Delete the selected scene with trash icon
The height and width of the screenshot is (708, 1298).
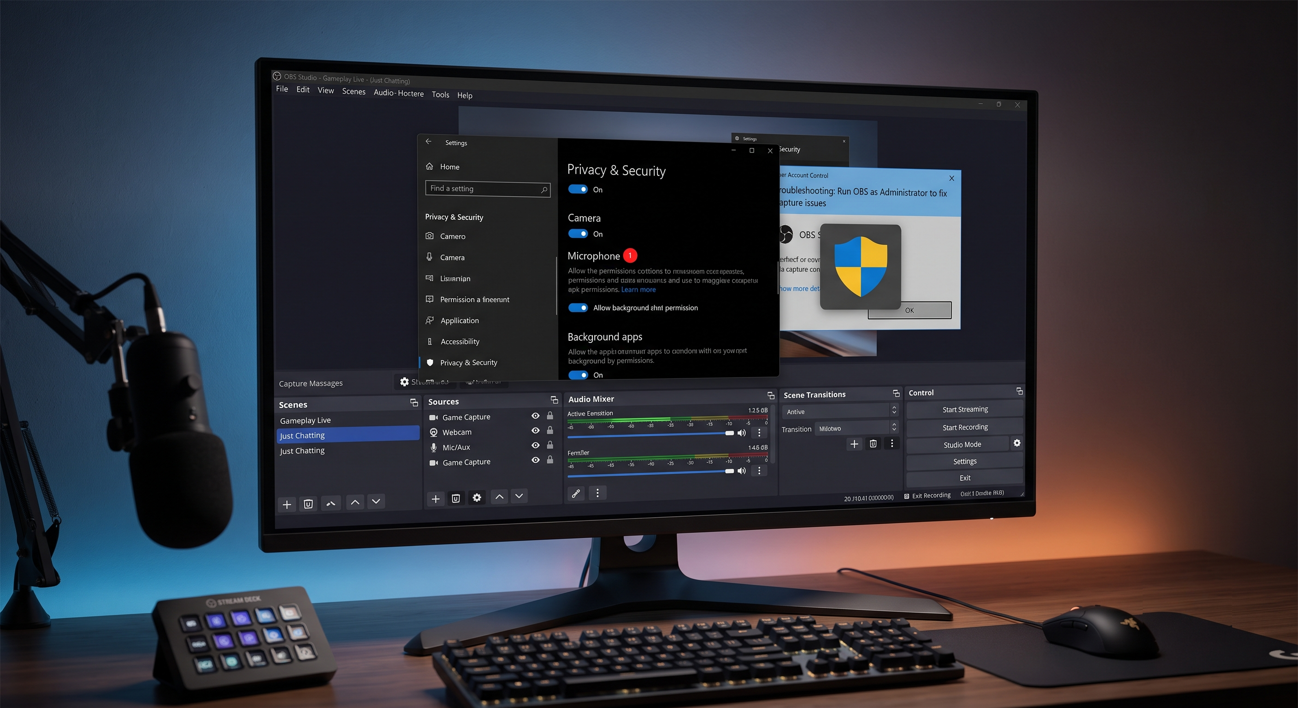click(308, 503)
